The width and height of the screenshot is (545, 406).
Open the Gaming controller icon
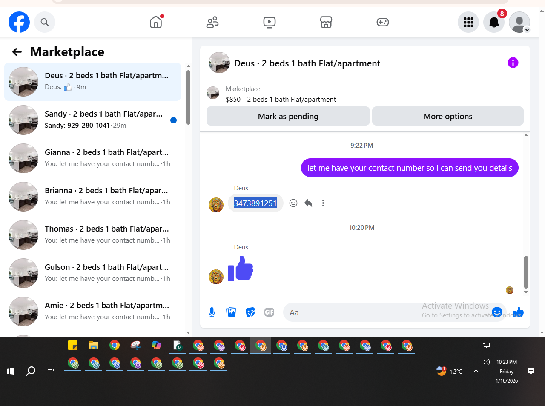point(383,22)
